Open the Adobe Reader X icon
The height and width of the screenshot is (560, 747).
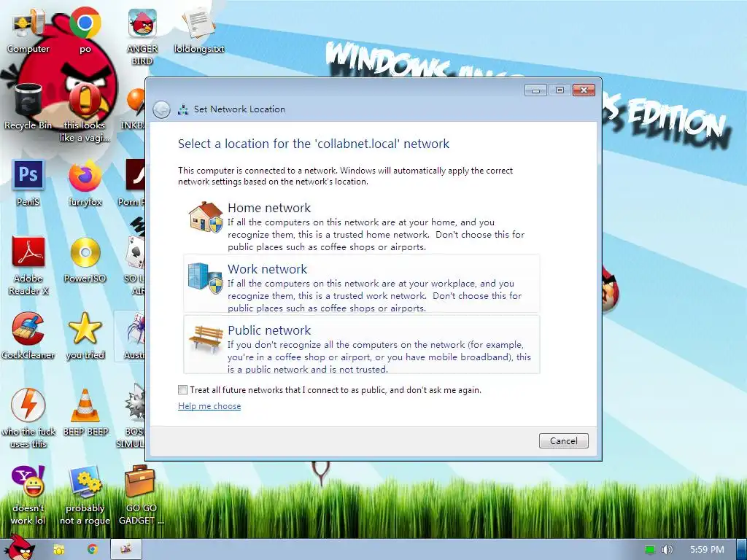click(x=28, y=265)
